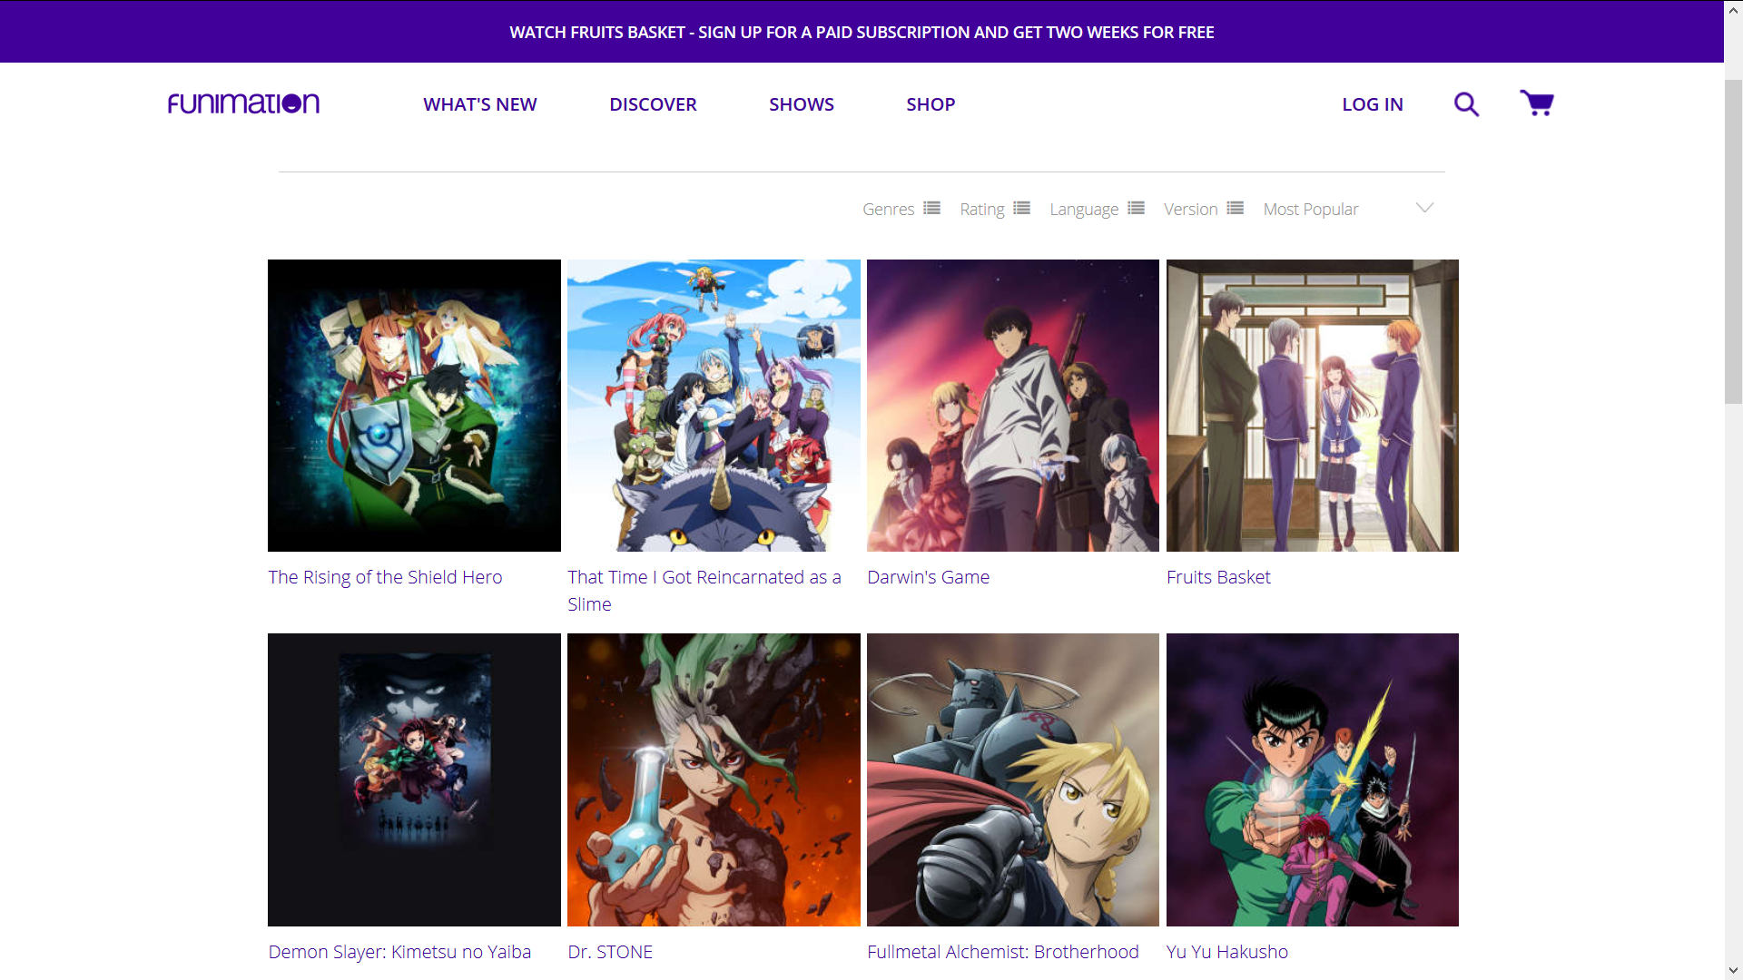Open the Dr. STONE title link

[x=610, y=952]
